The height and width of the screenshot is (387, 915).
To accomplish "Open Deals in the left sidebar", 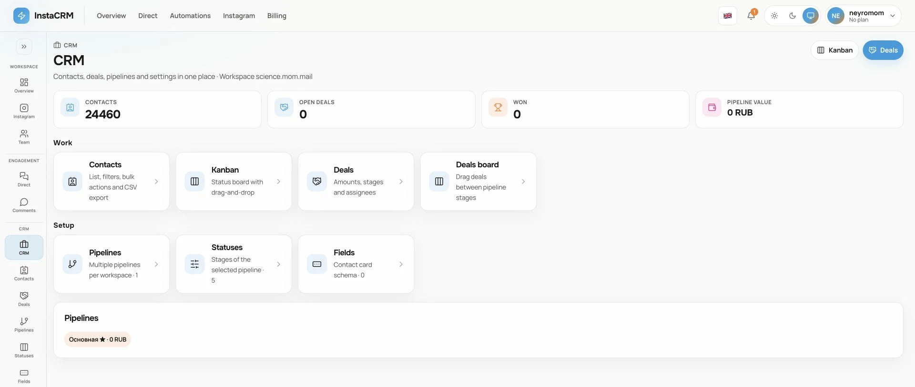I will [x=24, y=299].
